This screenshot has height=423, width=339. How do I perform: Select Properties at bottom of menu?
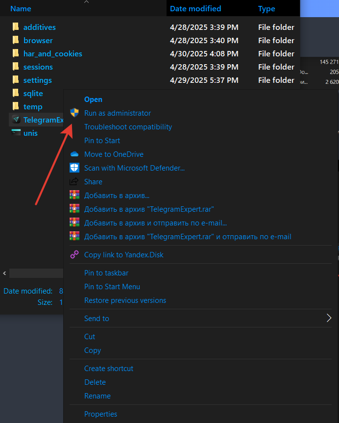pyautogui.click(x=100, y=414)
